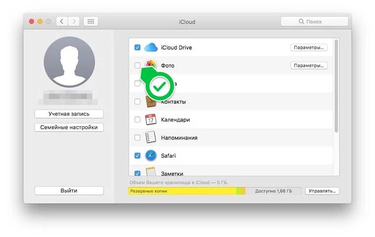Click the storage size text line
The width and height of the screenshot is (375, 237).
tap(179, 182)
